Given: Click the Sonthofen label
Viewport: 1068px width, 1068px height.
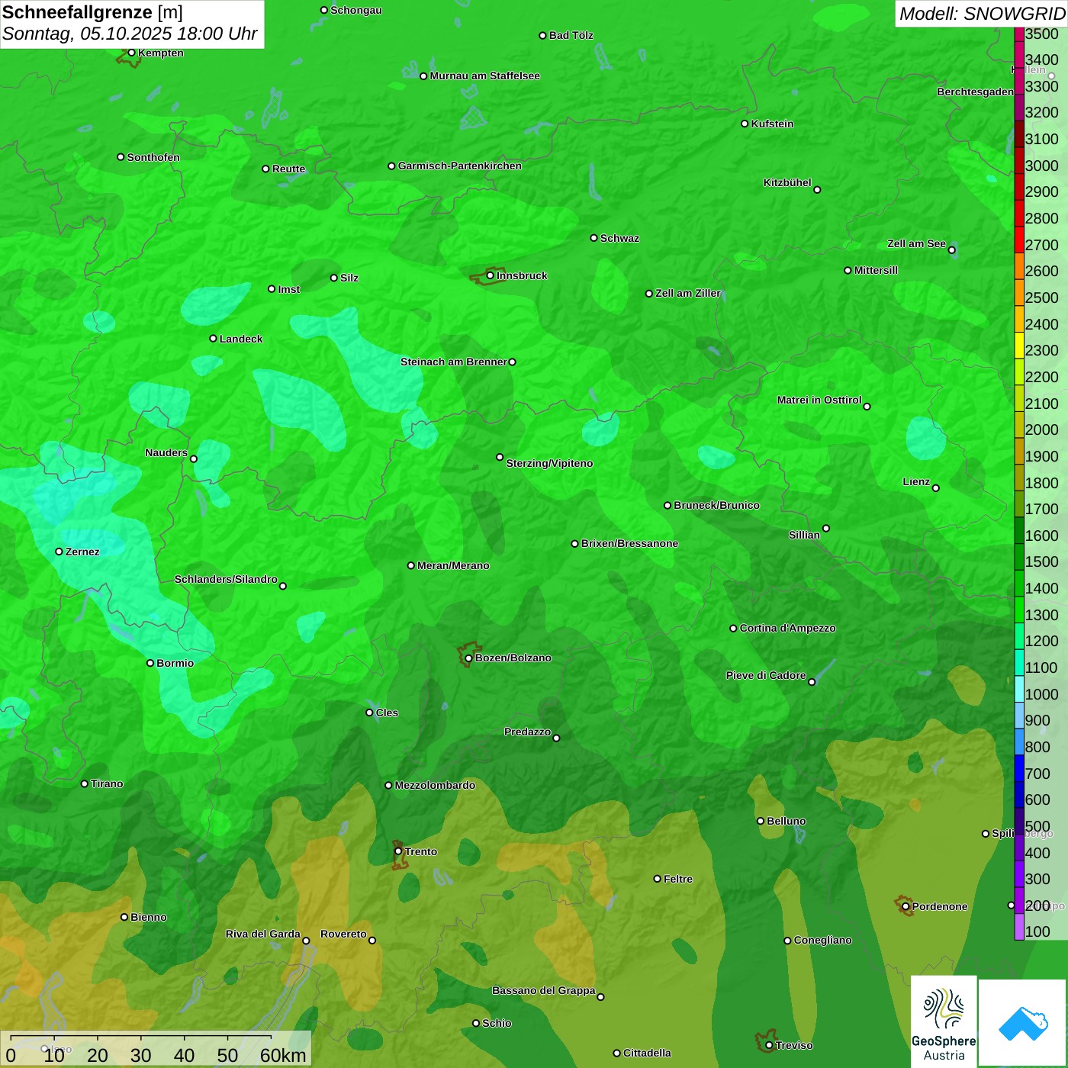Looking at the screenshot, I should [x=153, y=157].
